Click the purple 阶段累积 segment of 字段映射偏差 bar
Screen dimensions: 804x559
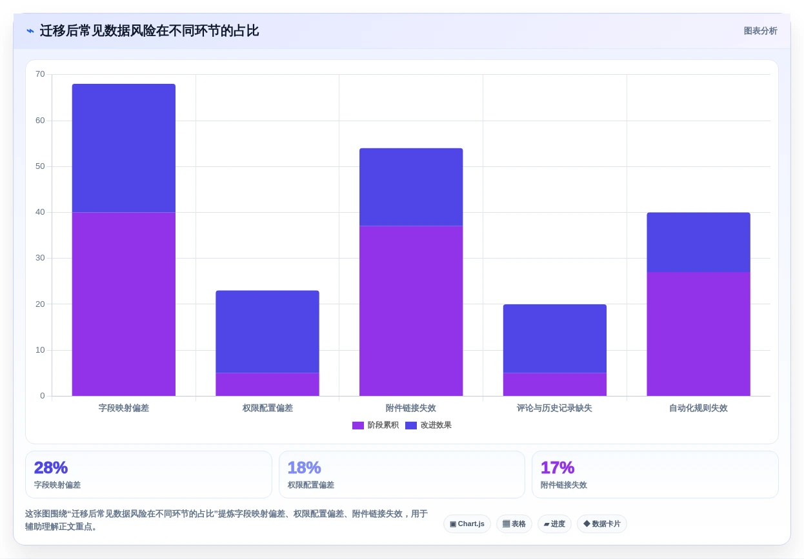pyautogui.click(x=124, y=304)
